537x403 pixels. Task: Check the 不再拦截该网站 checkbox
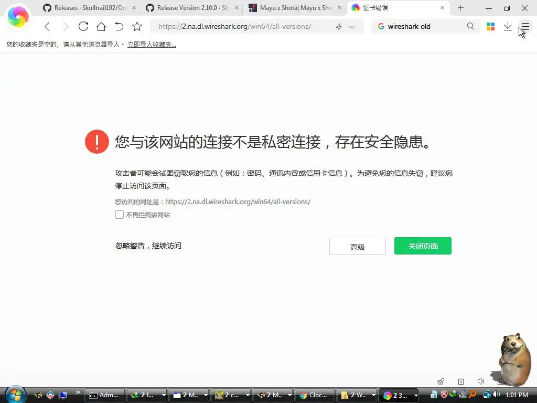pos(119,215)
